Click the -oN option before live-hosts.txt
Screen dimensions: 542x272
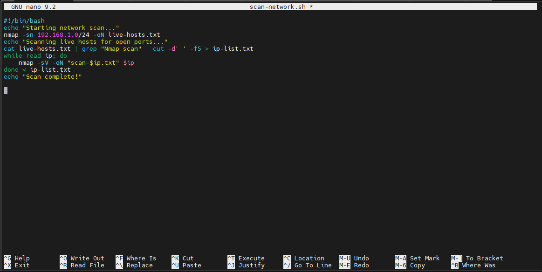click(99, 34)
